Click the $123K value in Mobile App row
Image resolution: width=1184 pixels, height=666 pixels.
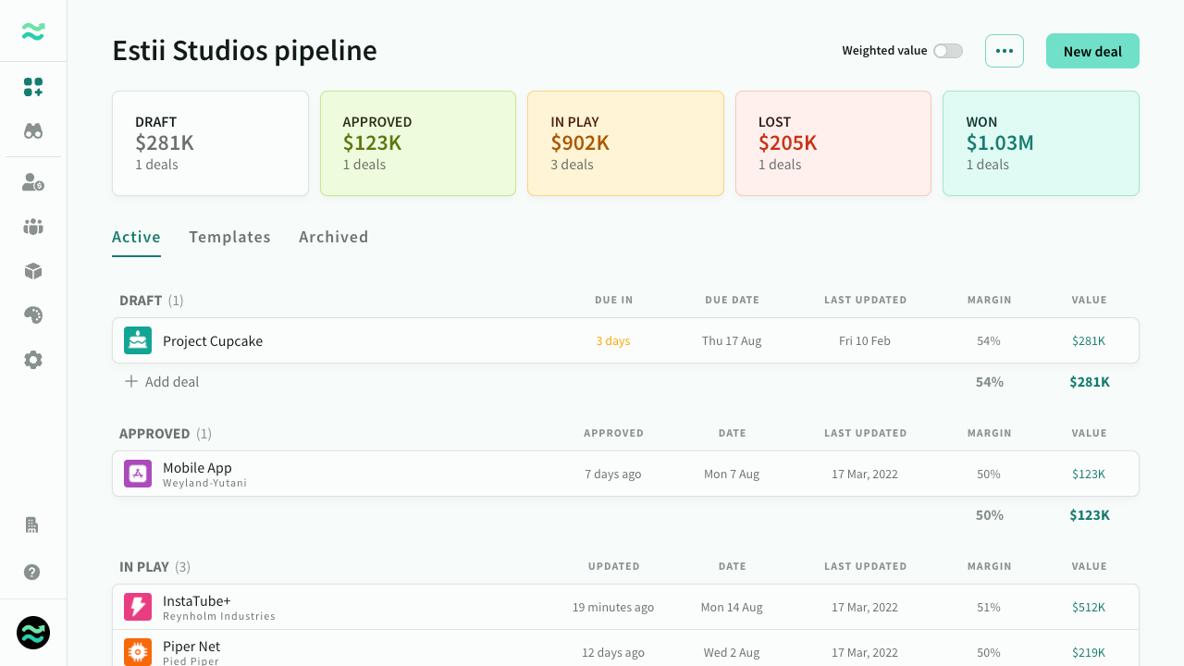tap(1089, 474)
